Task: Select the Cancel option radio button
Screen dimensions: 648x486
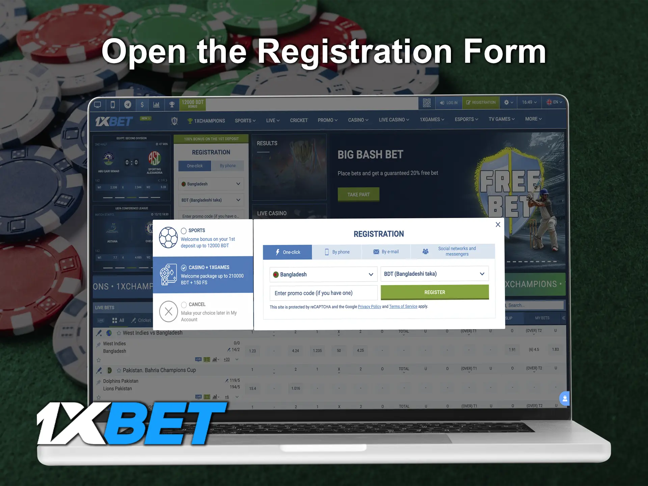Action: pos(184,304)
